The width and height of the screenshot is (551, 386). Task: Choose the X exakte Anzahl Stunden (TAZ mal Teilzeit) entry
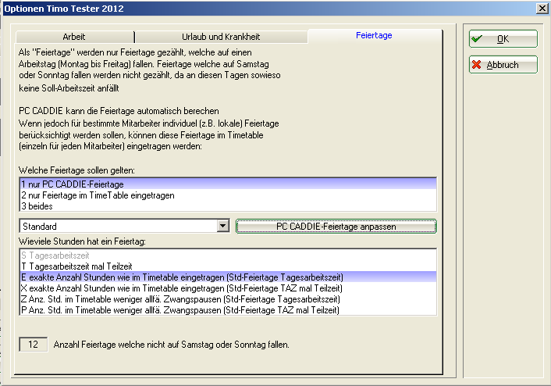[228, 288]
